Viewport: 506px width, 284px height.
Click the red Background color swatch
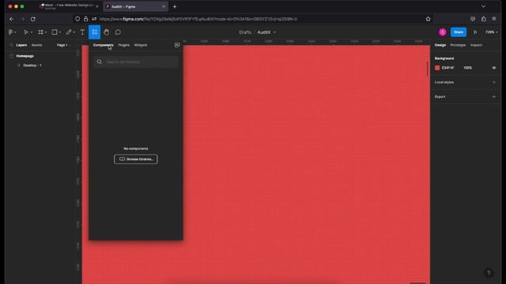tap(437, 68)
